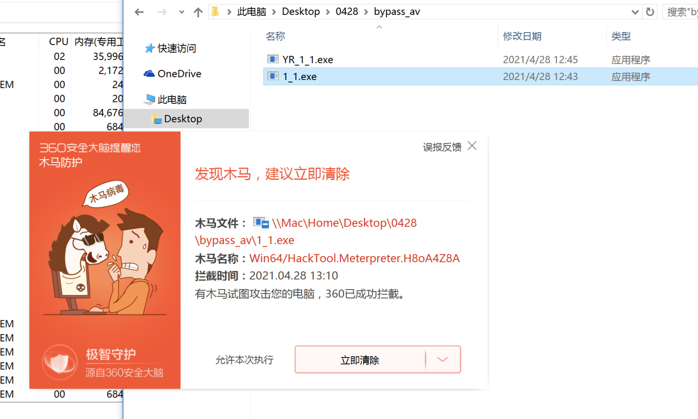698x419 pixels.
Task: Click the YR_1_1.exe file icon
Action: tap(273, 59)
